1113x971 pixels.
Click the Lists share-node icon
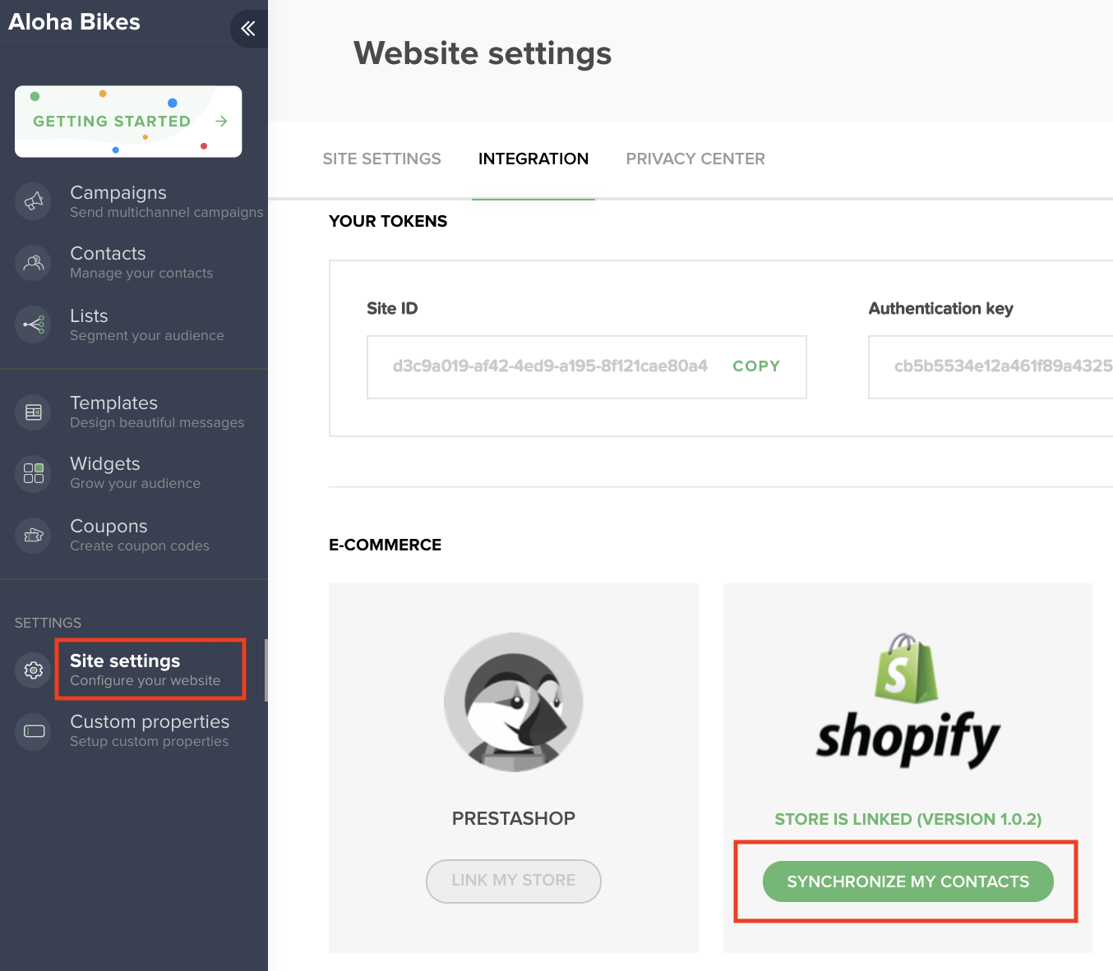coord(34,324)
